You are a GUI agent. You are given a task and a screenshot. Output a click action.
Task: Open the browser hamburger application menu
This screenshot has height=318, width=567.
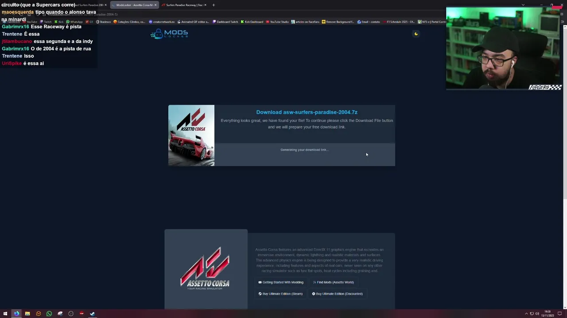tap(563, 15)
